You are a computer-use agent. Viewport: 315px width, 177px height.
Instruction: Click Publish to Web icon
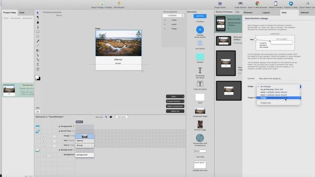pos(291,5)
